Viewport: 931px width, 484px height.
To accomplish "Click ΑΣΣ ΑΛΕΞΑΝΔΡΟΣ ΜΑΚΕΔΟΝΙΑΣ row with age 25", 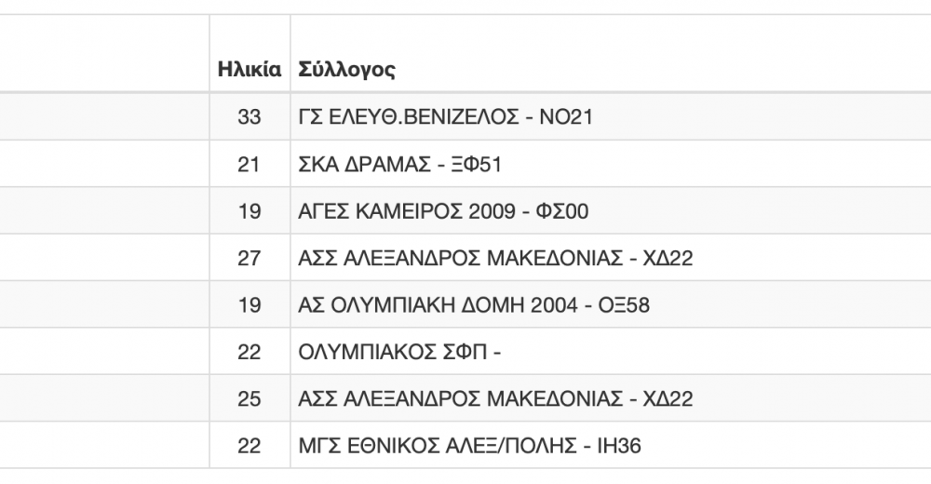I will (x=465, y=398).
